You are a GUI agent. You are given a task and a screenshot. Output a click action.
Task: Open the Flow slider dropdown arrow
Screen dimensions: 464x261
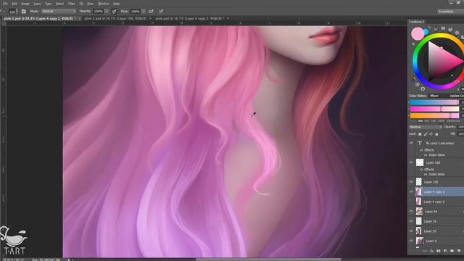pyautogui.click(x=144, y=12)
